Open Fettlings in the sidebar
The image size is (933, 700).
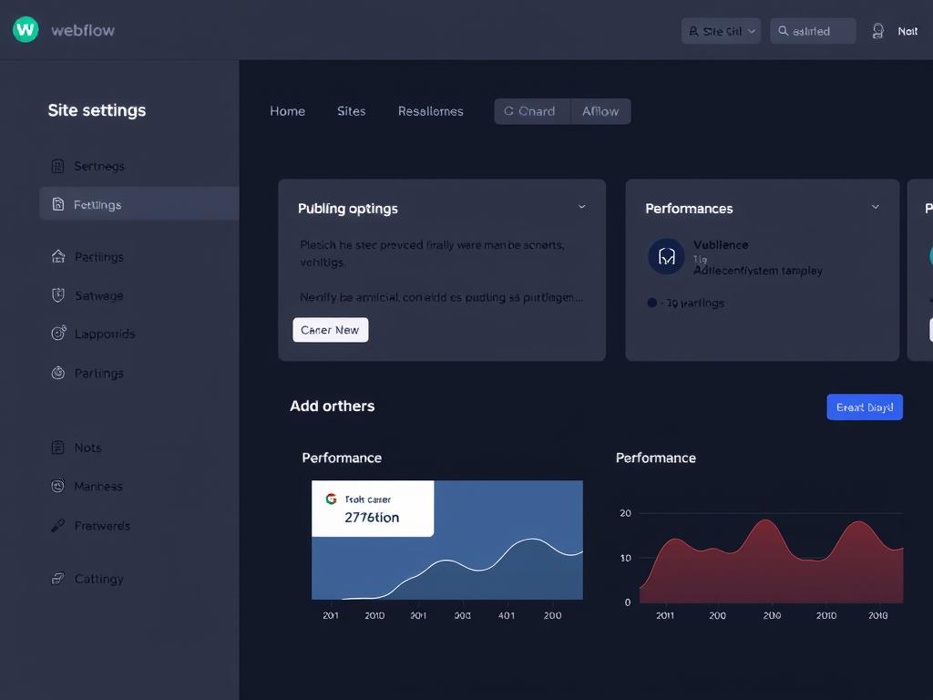point(138,204)
